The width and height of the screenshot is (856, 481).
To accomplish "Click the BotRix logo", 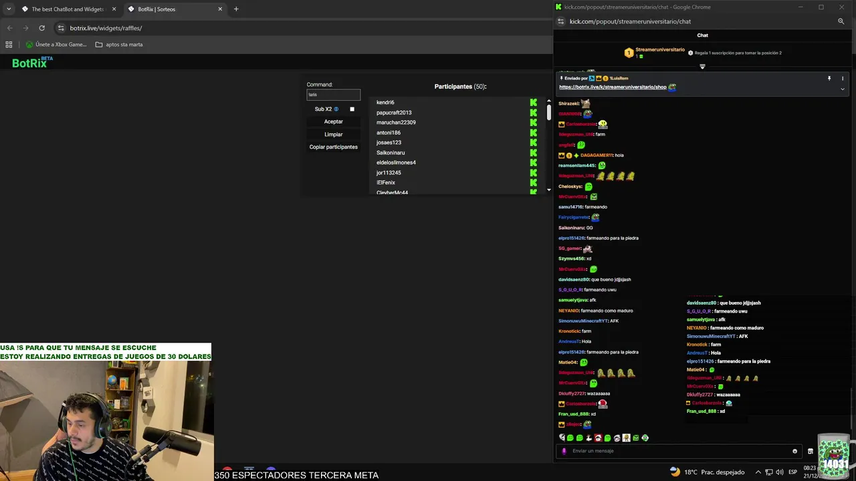I will pos(32,63).
